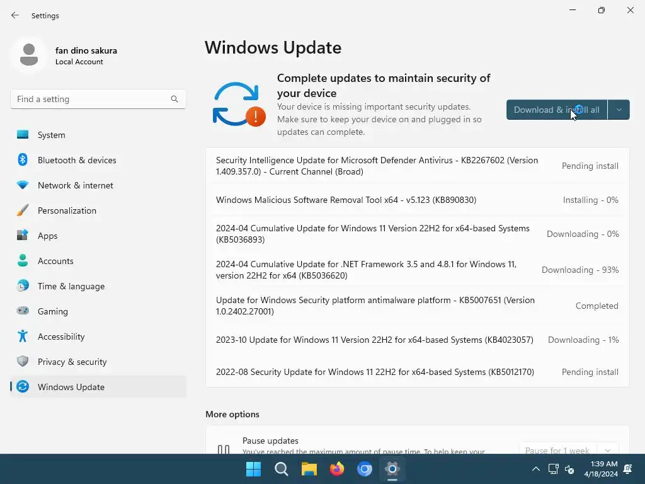Click the 'Windows Update' page title

click(273, 47)
